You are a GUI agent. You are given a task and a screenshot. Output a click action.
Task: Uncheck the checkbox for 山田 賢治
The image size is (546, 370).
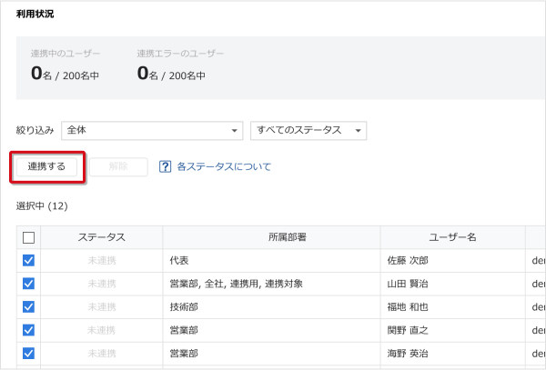(x=28, y=284)
